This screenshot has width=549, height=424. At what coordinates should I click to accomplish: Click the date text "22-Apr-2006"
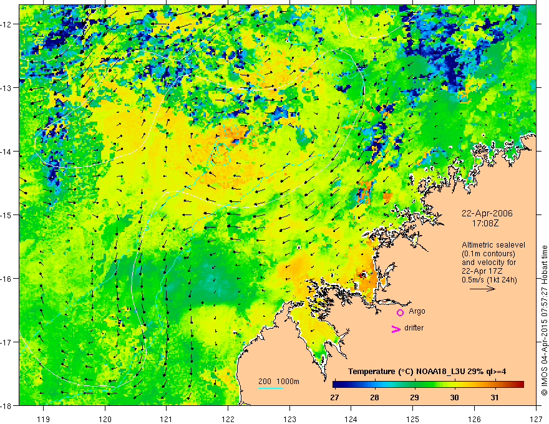[x=487, y=213]
